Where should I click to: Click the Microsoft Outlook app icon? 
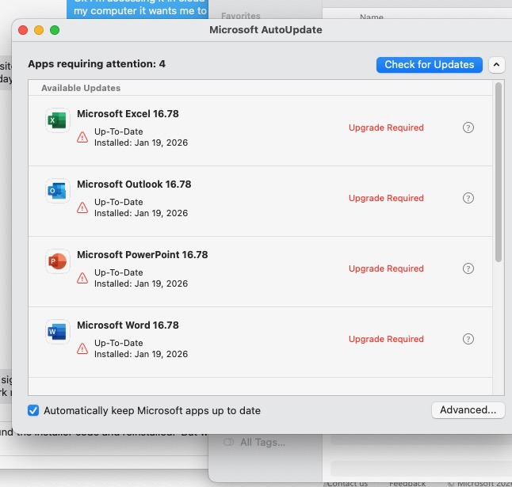(58, 191)
